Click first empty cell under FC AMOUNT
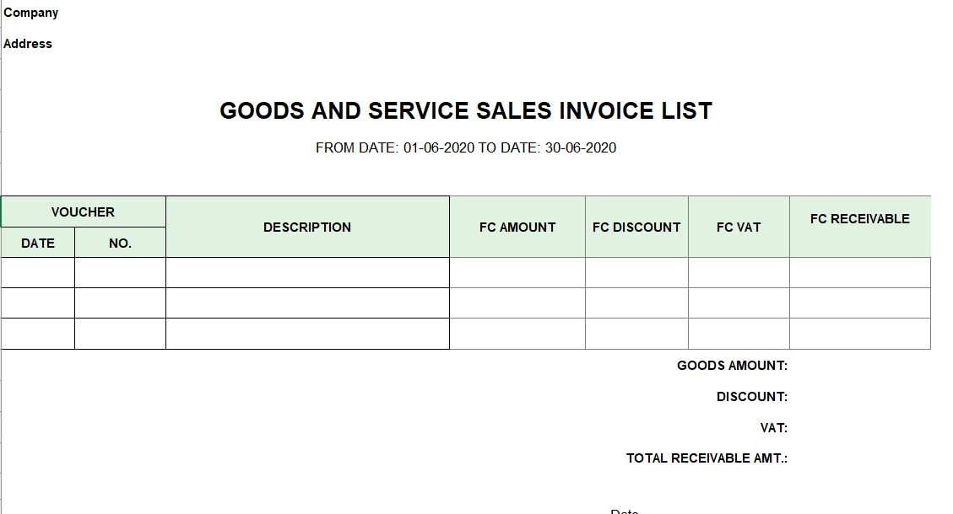Viewport: 953px width, 514px height. (x=517, y=272)
